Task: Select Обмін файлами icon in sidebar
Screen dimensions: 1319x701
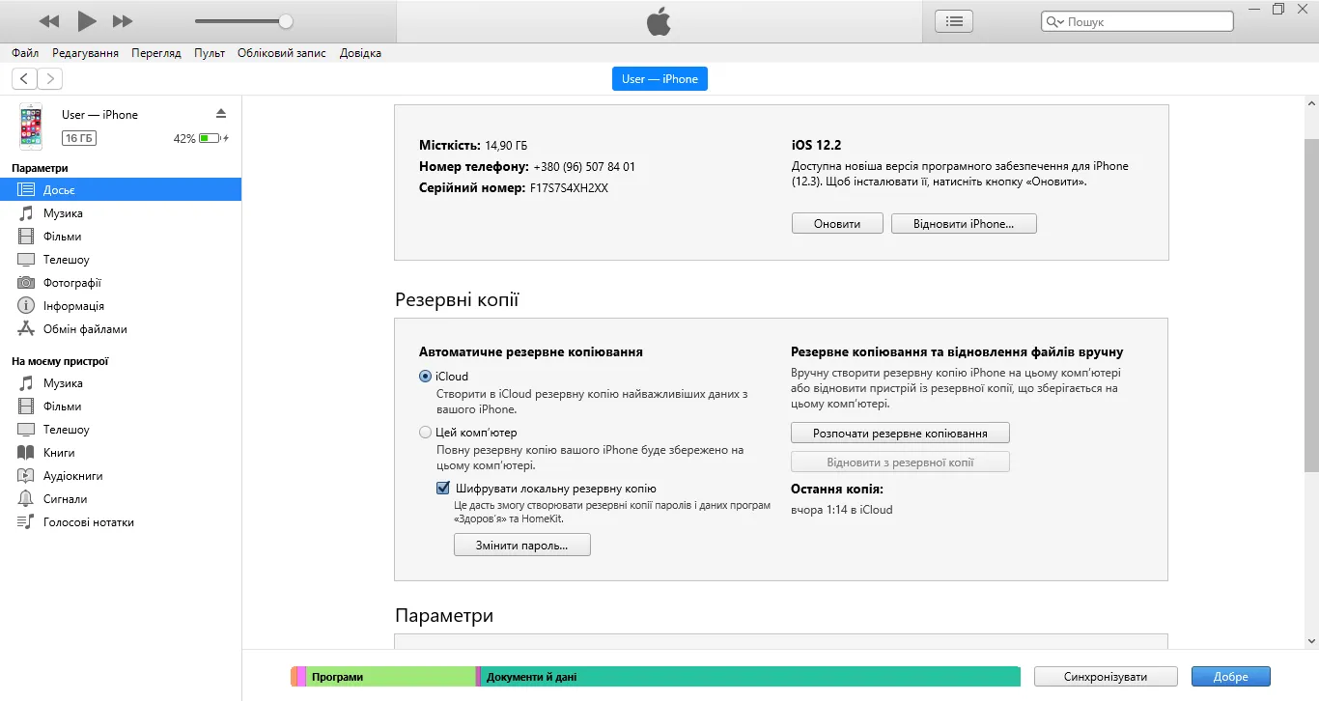Action: pyautogui.click(x=26, y=329)
